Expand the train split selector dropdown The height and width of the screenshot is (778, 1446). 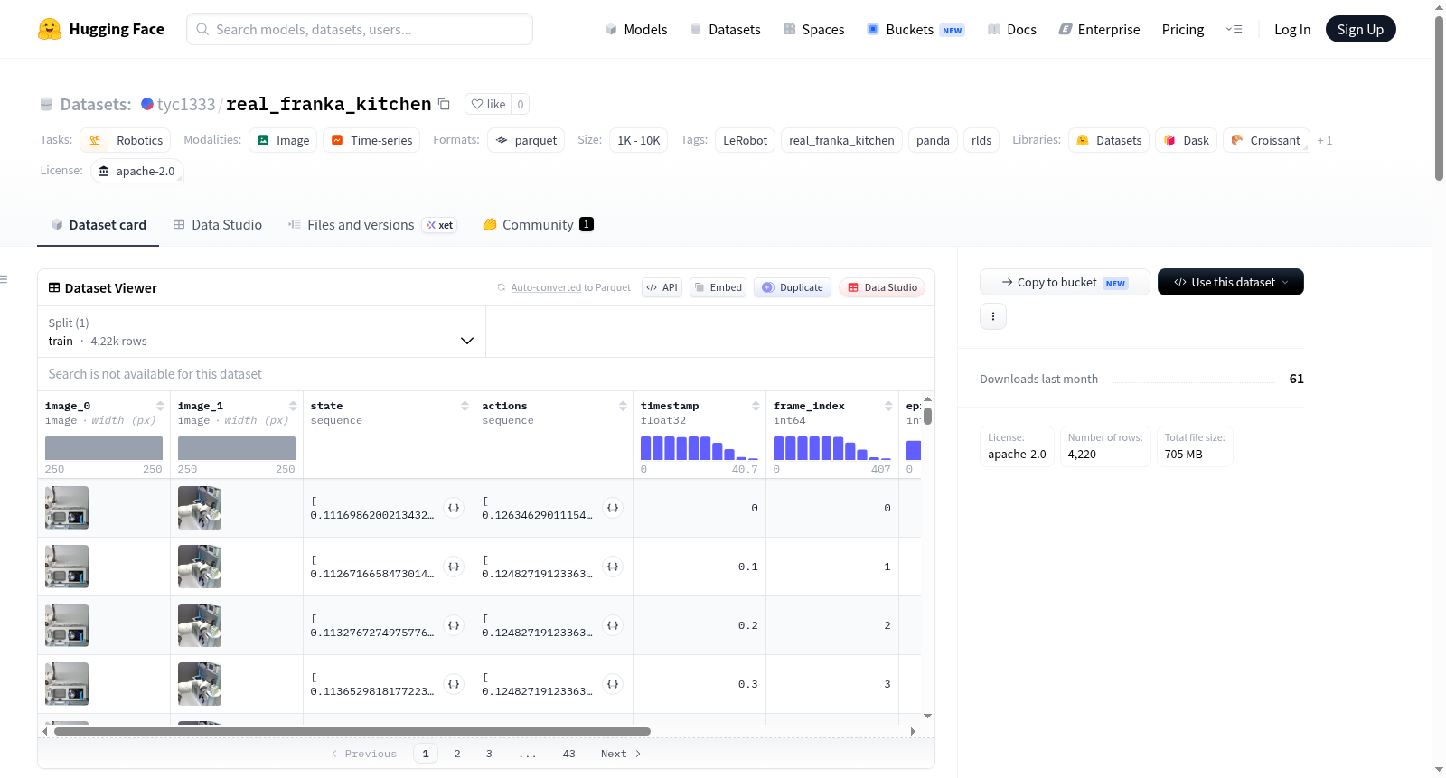pyautogui.click(x=261, y=332)
